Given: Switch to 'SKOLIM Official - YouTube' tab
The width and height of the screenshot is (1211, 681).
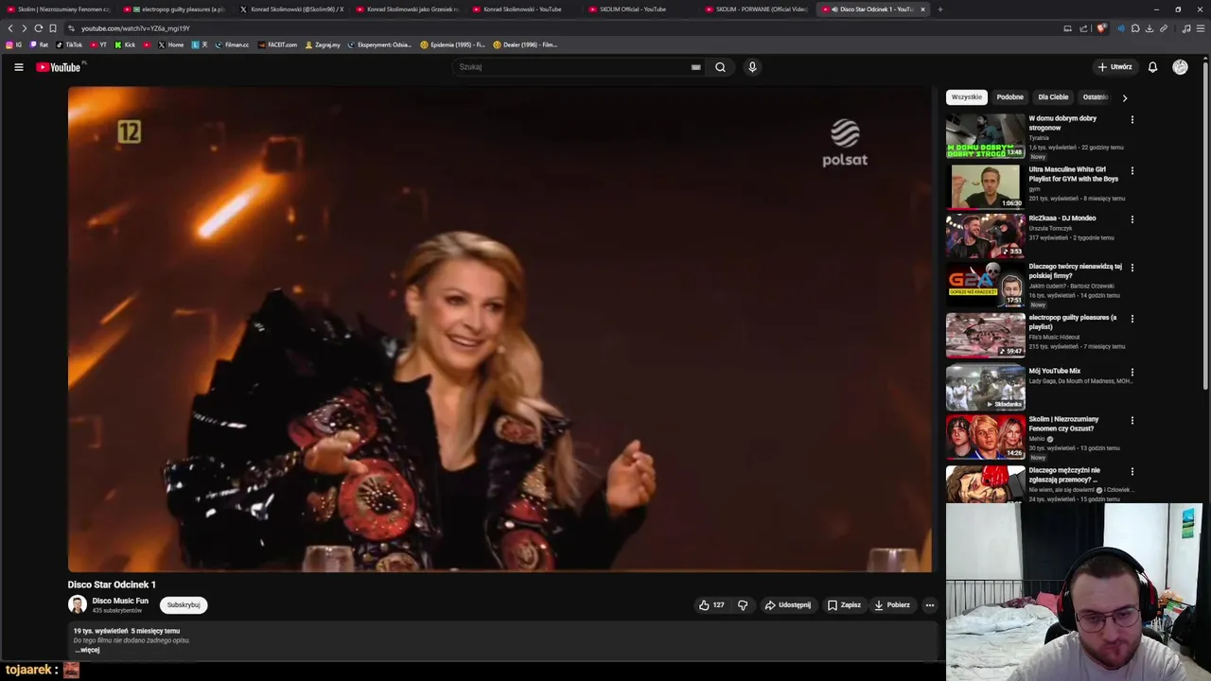Looking at the screenshot, I should [x=641, y=9].
